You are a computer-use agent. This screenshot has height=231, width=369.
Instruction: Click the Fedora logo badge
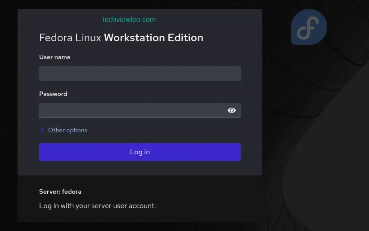point(309,27)
